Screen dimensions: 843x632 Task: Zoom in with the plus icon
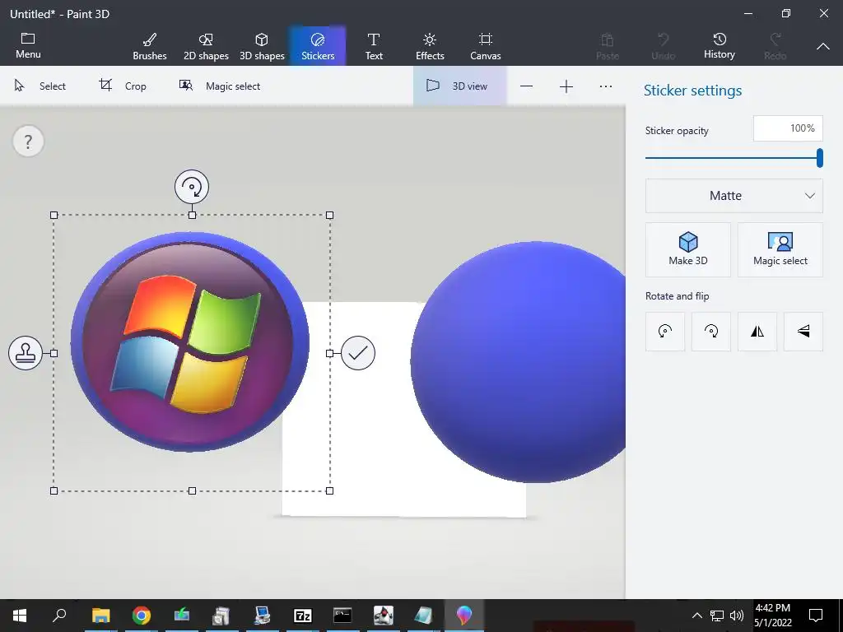click(566, 86)
